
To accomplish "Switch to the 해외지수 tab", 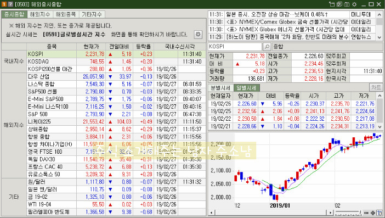I will click(x=40, y=14).
